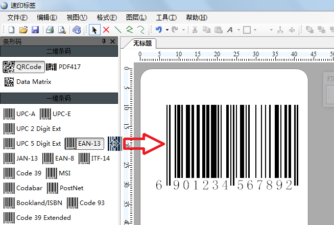Select the pointer arrow tool
The image size is (334, 225).
coord(94,30)
